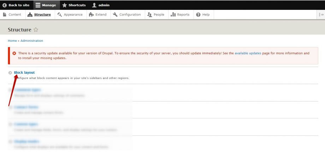Click the Extend puzzle-piece icon
The height and width of the screenshot is (152, 325).
[91, 15]
